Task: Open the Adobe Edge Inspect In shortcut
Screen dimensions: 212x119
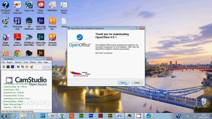Action: (41, 53)
